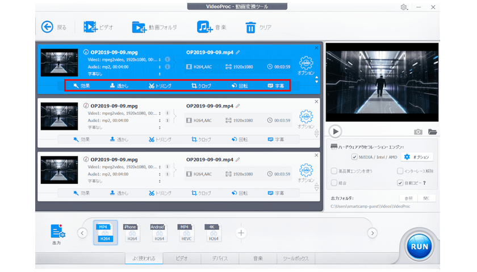Toggle the NVIDIA / Intel / AMD checkbox
The image size is (477, 272).
coord(354,157)
